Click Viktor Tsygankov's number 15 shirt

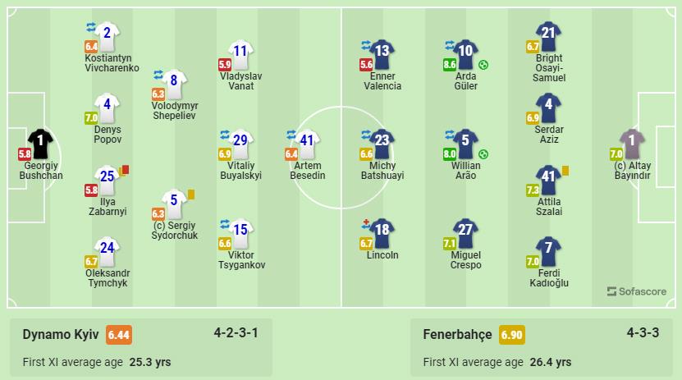point(240,231)
